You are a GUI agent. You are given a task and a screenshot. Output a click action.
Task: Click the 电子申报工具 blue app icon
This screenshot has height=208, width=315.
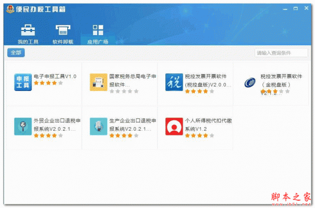click(x=23, y=82)
